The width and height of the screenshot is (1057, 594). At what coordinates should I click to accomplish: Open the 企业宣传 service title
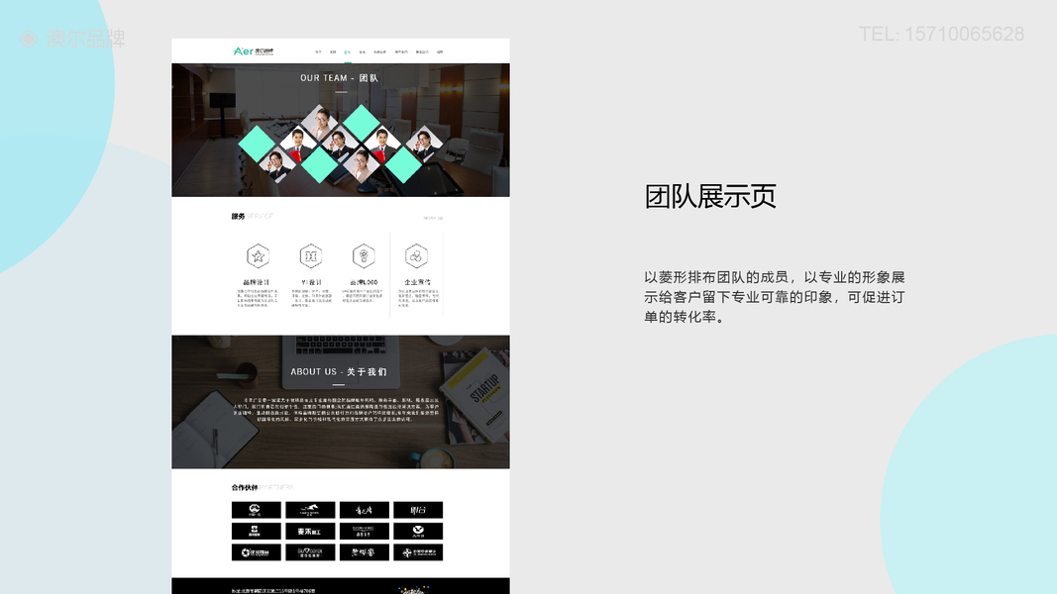coord(417,282)
